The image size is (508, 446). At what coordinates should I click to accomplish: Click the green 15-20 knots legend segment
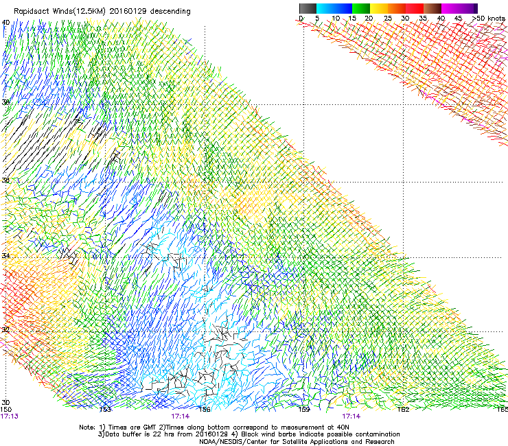click(x=361, y=8)
